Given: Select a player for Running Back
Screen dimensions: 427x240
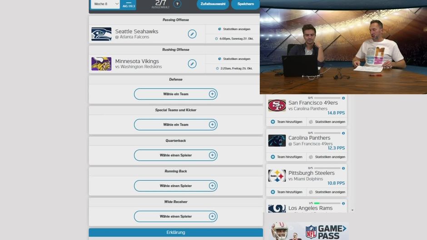Looking at the screenshot, I should coord(175,186).
